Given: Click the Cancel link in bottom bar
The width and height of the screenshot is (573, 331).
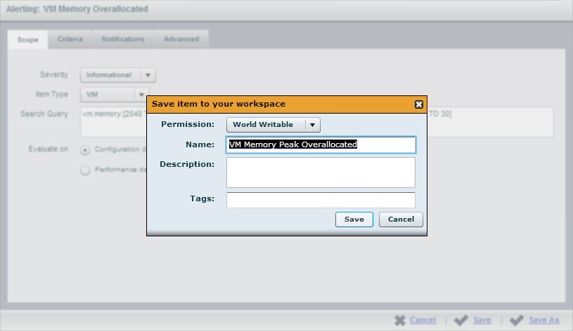Looking at the screenshot, I should click(423, 320).
